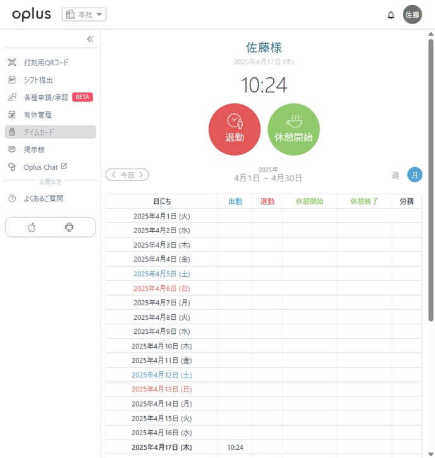435x458 pixels.
Task: Click the Android app download icon
Action: pyautogui.click(x=69, y=227)
